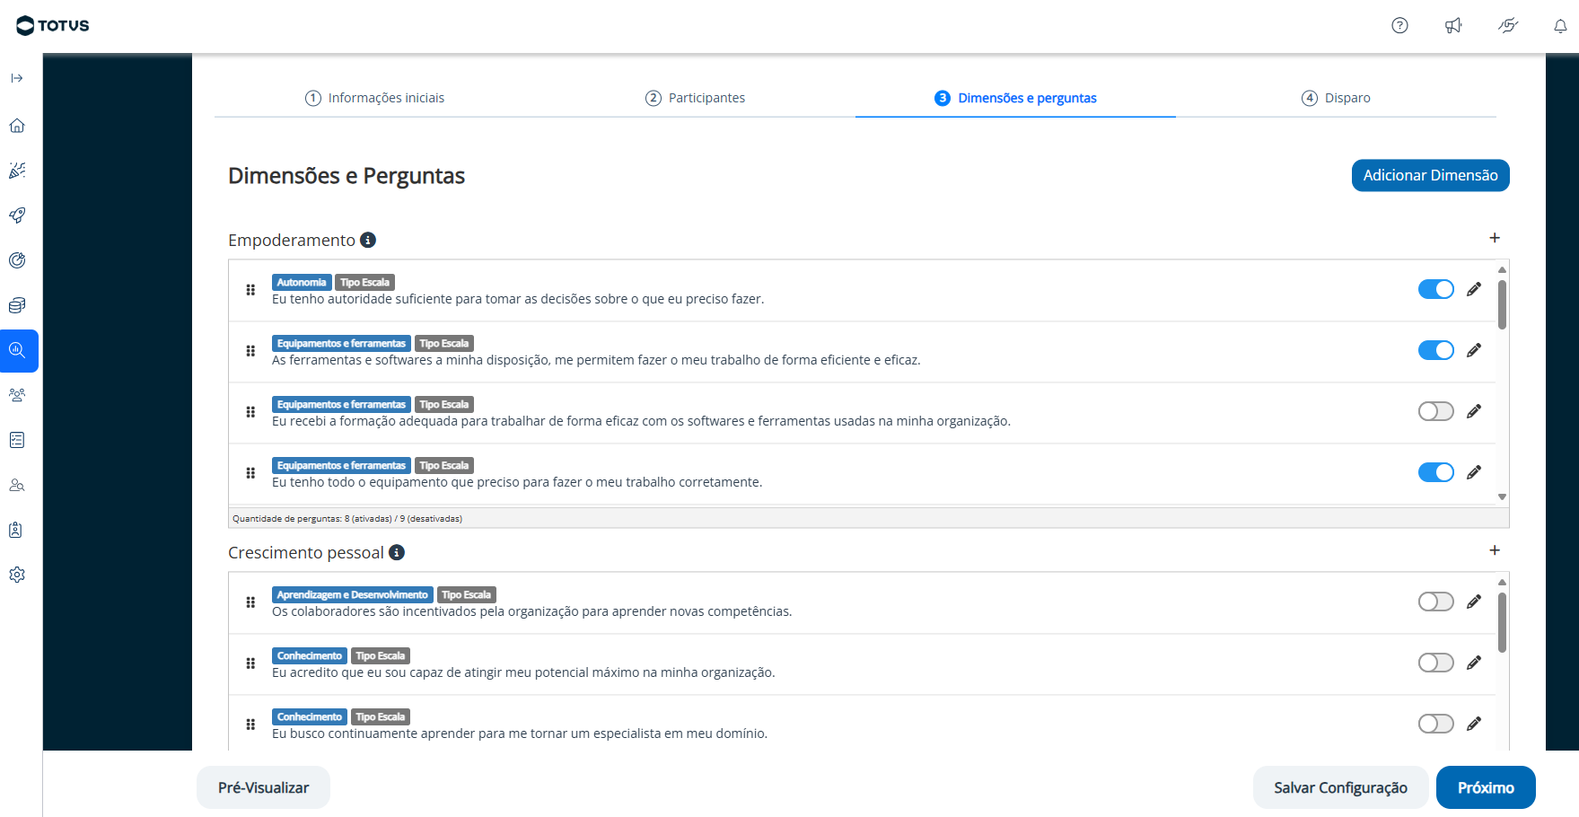Go to home in the sidebar
1579x817 pixels.
[17, 126]
